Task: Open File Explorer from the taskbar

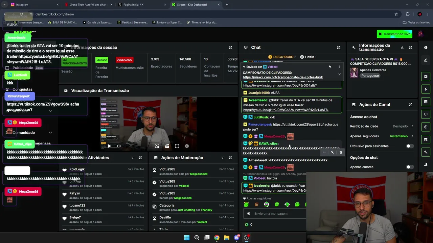Action: [x=227, y=238]
